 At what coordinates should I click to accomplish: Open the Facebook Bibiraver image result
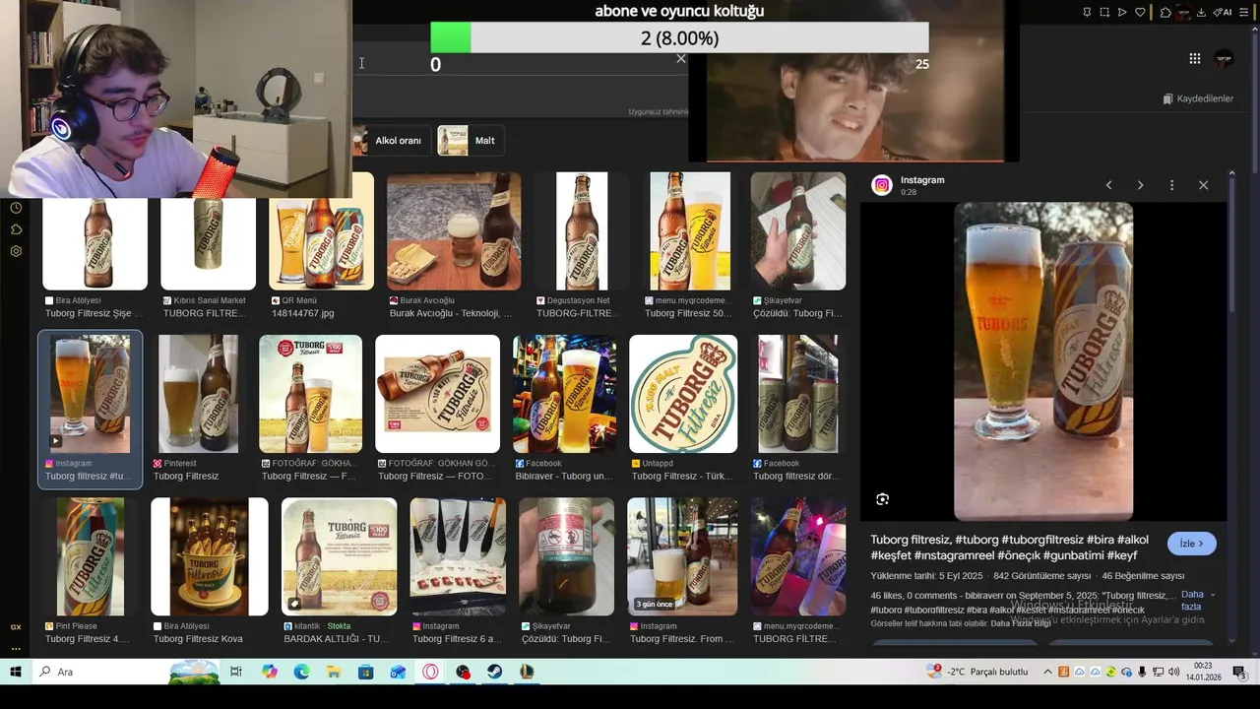[565, 394]
